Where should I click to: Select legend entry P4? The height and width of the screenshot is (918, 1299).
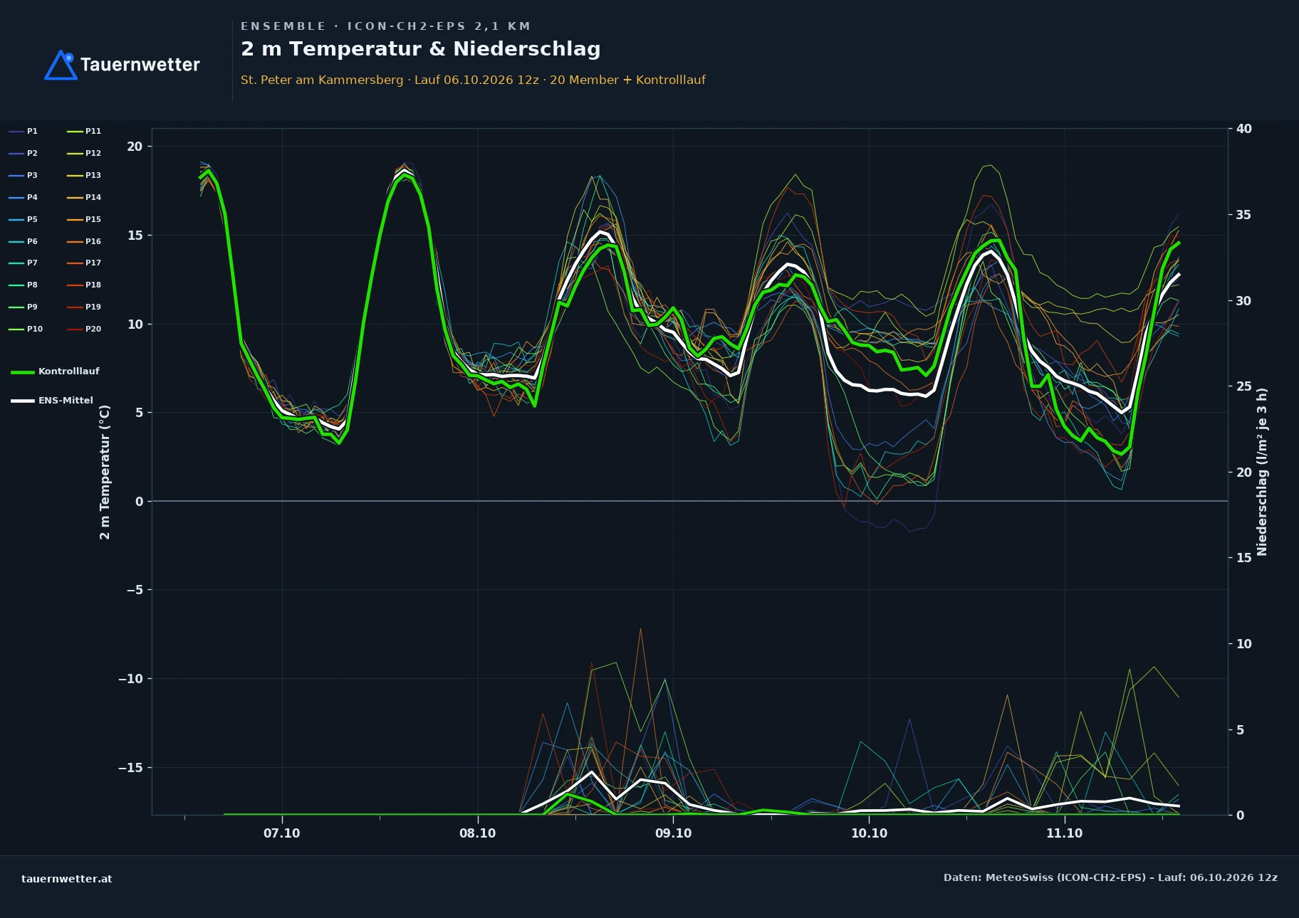click(23, 197)
